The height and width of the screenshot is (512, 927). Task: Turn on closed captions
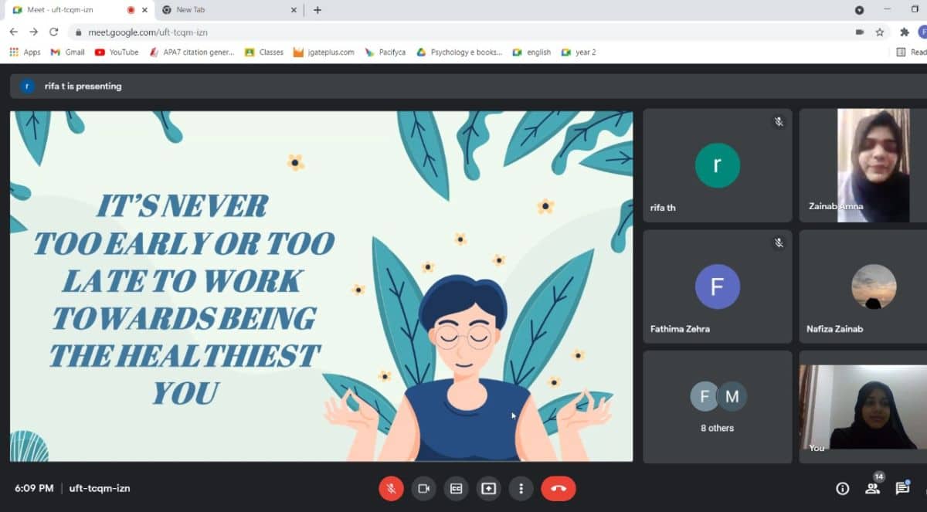point(456,488)
